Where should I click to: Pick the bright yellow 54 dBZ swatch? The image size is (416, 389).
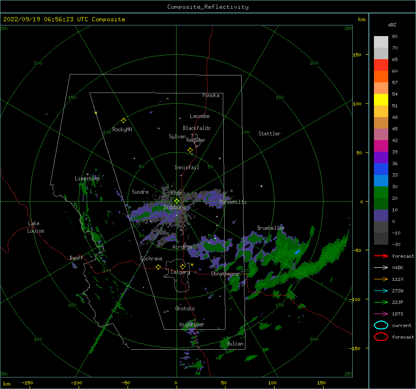point(381,99)
